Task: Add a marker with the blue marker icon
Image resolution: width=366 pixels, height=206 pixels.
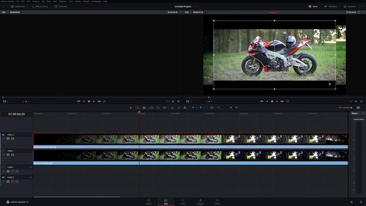Action: (x=200, y=108)
